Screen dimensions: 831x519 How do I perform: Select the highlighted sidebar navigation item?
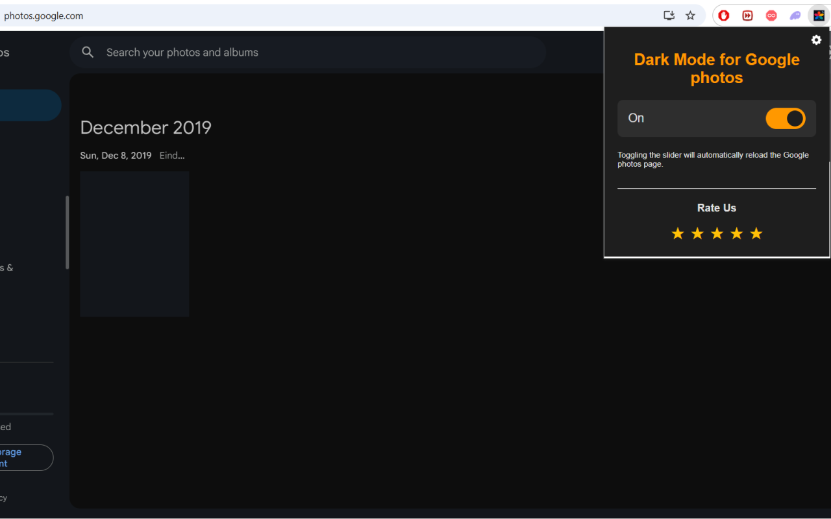pyautogui.click(x=29, y=105)
